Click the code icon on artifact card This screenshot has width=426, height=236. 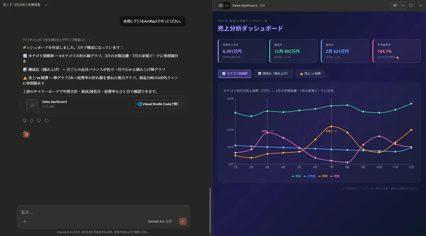32,105
